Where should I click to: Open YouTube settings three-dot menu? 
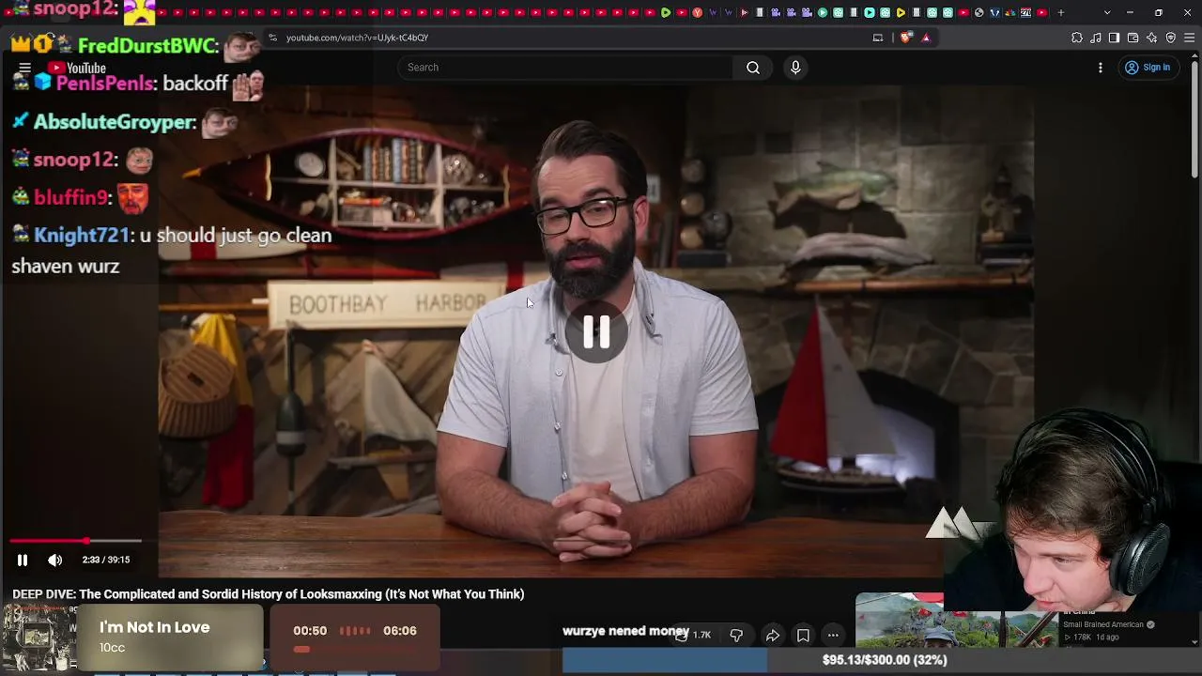pyautogui.click(x=1101, y=68)
